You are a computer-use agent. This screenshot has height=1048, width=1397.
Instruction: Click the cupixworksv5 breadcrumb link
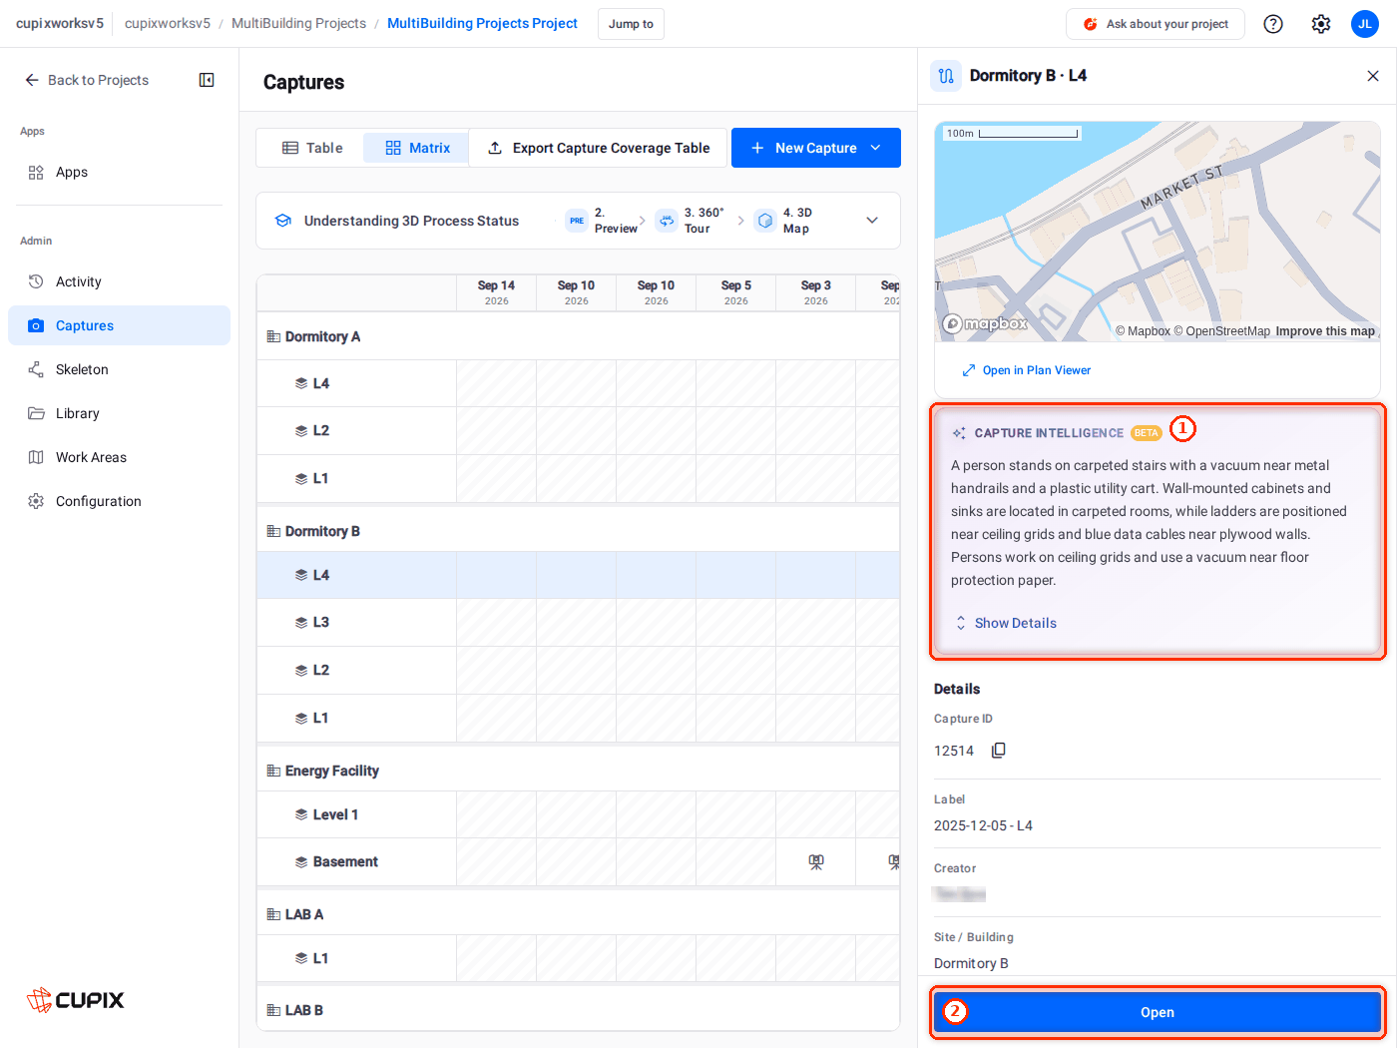pyautogui.click(x=168, y=23)
